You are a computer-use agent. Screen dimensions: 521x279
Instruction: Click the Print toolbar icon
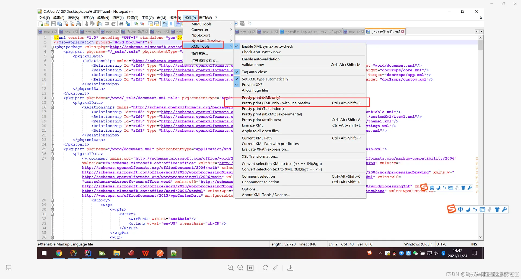pyautogui.click(x=78, y=24)
